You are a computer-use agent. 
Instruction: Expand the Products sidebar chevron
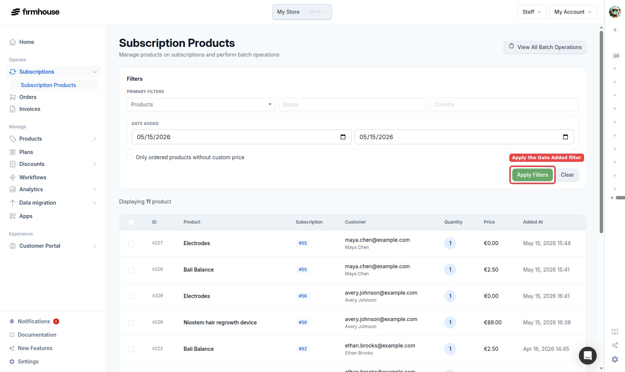click(x=95, y=139)
